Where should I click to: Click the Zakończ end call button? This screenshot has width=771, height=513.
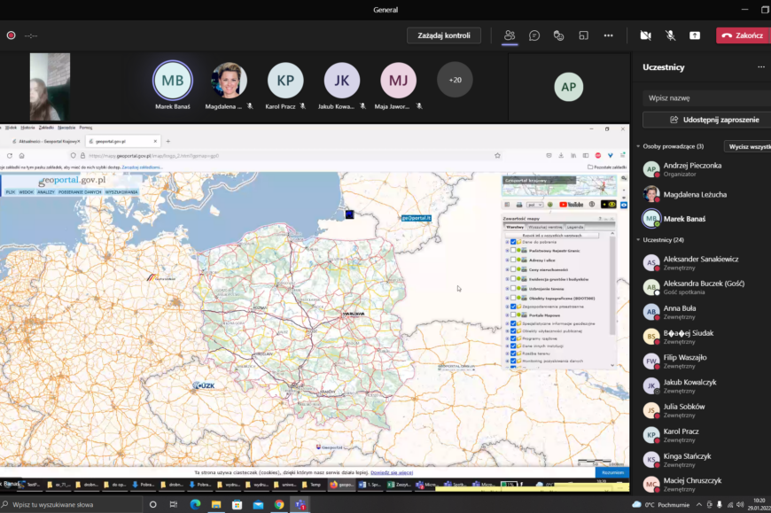coord(743,35)
